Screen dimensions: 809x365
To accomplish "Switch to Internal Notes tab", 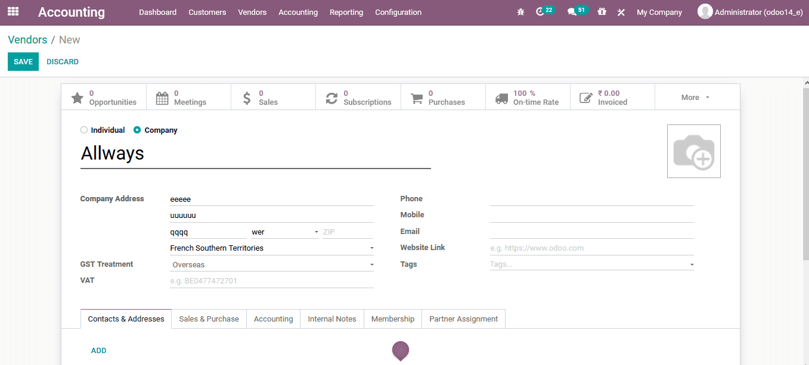I will pyautogui.click(x=332, y=319).
